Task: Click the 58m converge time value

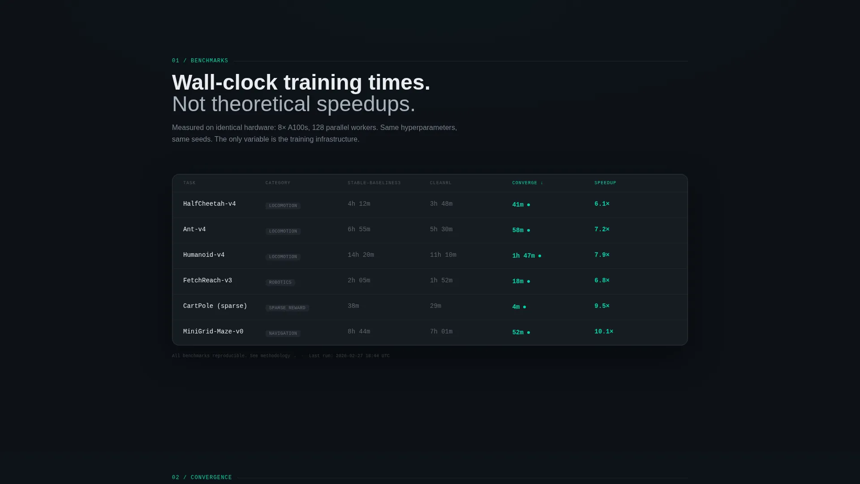Action: (518, 230)
